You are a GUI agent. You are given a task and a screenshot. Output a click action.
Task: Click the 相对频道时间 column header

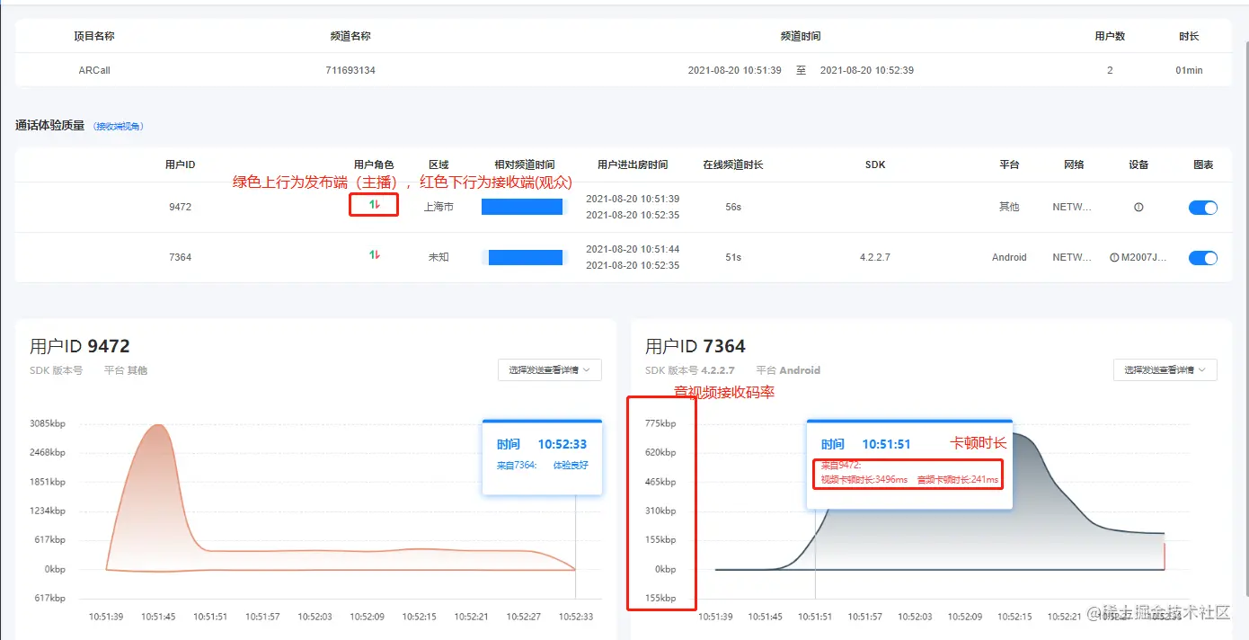click(525, 164)
